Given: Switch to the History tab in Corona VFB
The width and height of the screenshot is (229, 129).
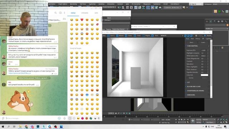Looking at the screenshot, I should tap(198, 39).
